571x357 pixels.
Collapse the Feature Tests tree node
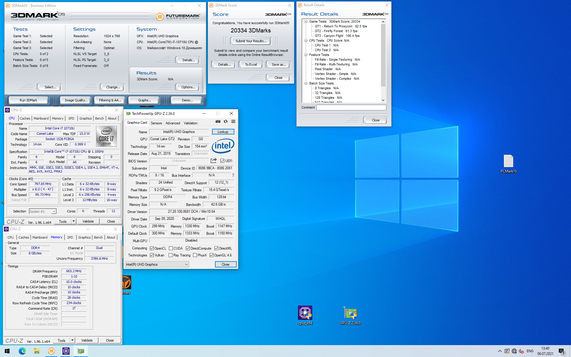coord(306,55)
